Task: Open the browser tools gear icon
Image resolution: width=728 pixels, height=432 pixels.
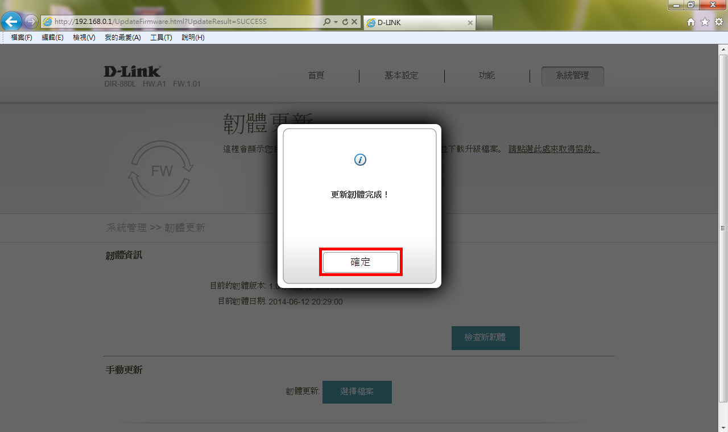Action: [x=718, y=22]
